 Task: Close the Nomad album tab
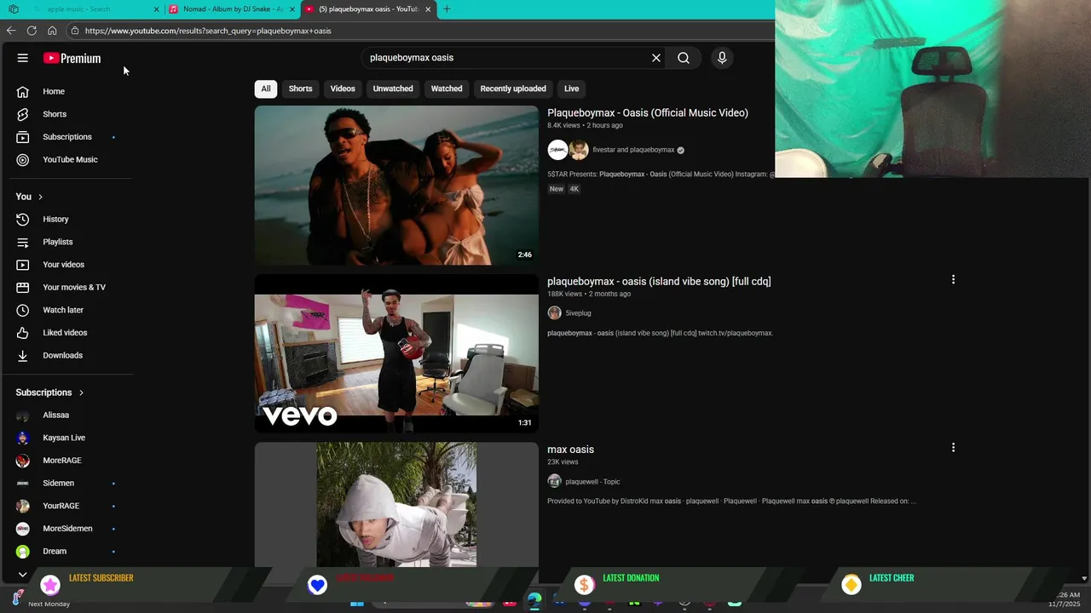[x=292, y=9]
